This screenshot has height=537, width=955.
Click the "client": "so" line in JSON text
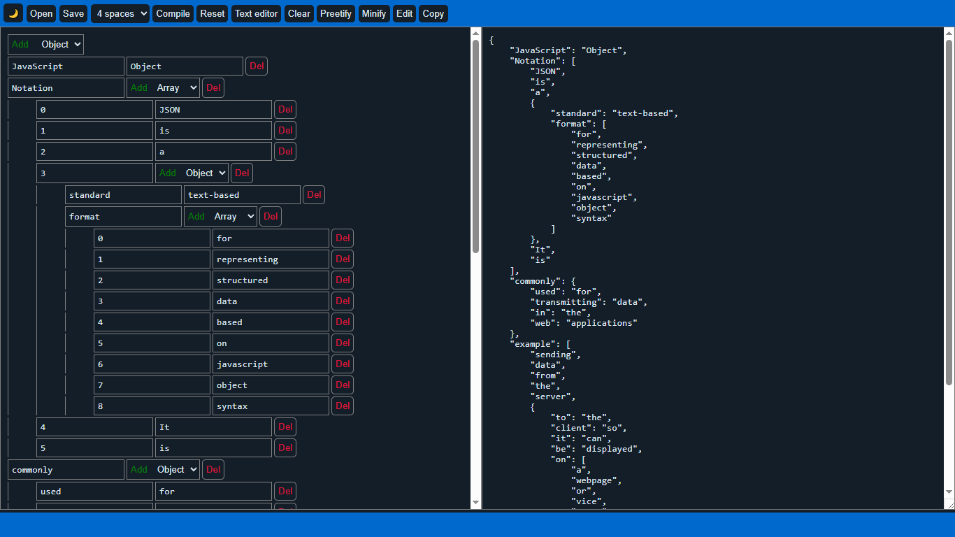pyautogui.click(x=589, y=428)
